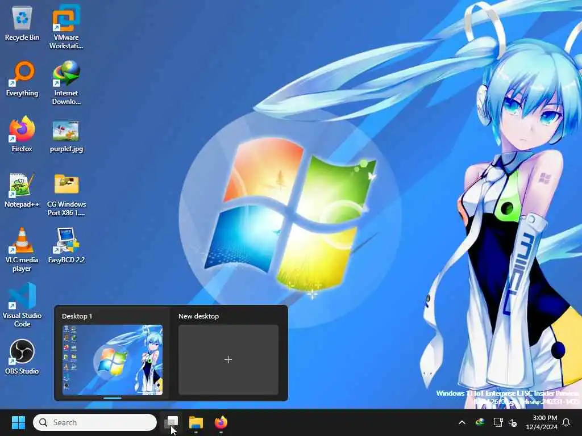The image size is (582, 436).
Task: Open the Recycle Bin desktop icon
Action: (22, 23)
